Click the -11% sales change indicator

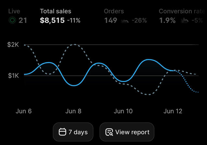click(74, 21)
